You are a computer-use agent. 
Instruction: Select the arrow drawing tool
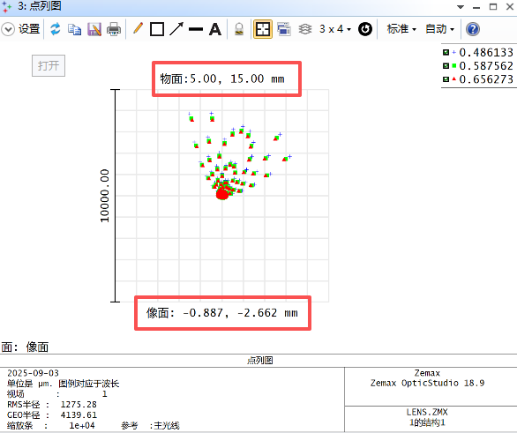point(176,29)
